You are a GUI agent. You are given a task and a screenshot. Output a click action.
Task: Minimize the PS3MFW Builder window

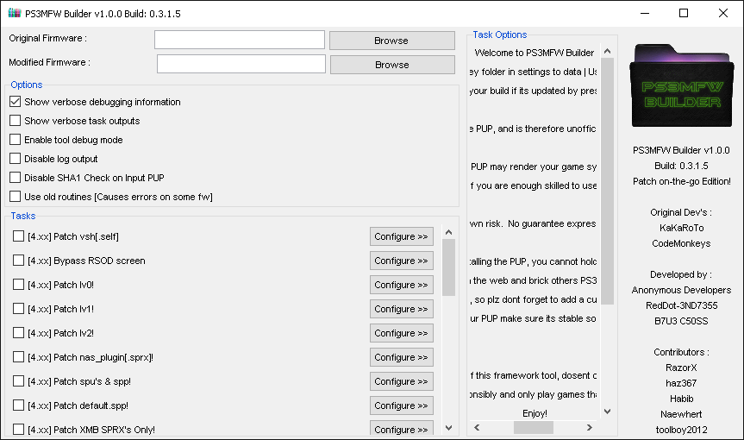click(644, 13)
